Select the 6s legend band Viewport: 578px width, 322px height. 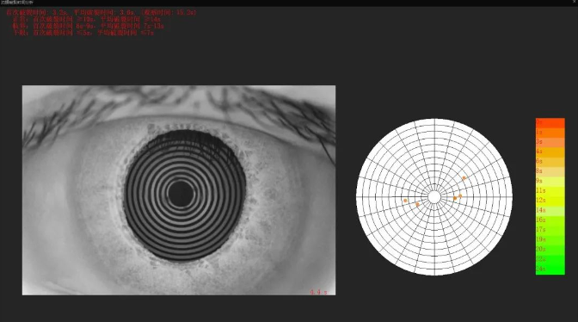point(550,162)
